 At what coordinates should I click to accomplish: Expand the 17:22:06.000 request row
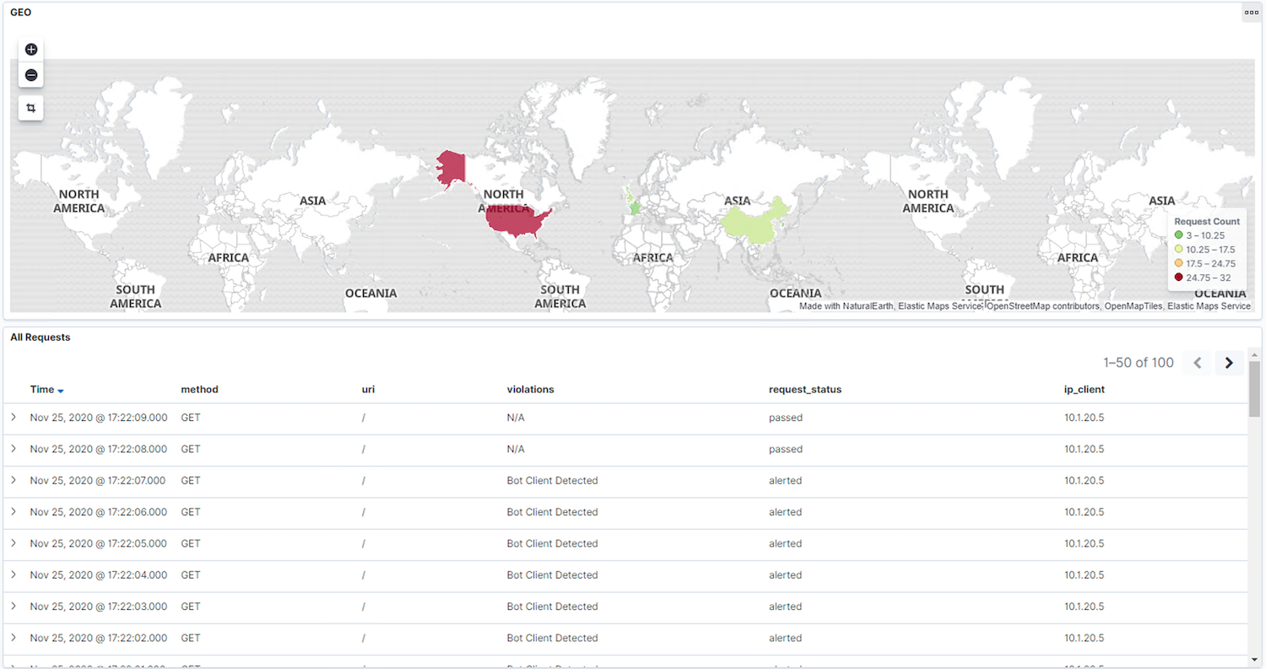pos(14,511)
